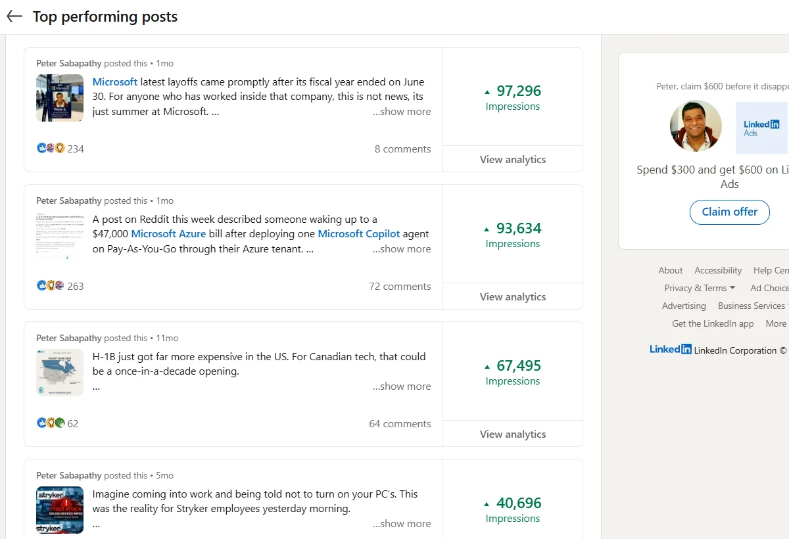
Task: Open the 64 comments link
Action: pos(400,424)
